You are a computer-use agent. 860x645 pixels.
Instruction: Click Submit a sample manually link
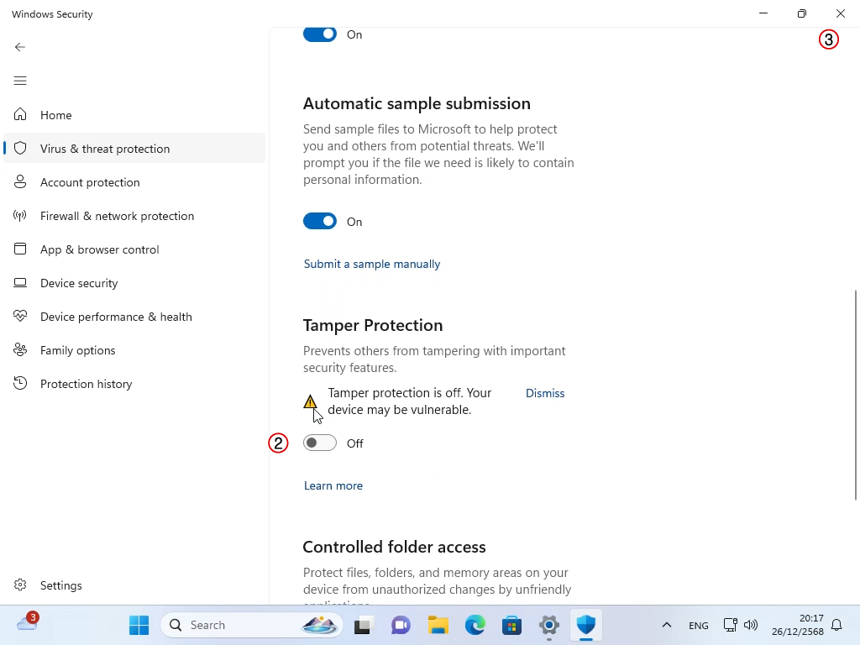(372, 264)
